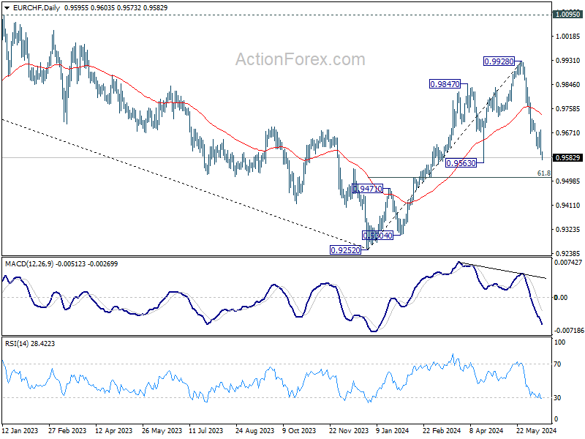Click the 9 Oct 2023 date label
The height and width of the screenshot is (439, 585).
pos(299,430)
